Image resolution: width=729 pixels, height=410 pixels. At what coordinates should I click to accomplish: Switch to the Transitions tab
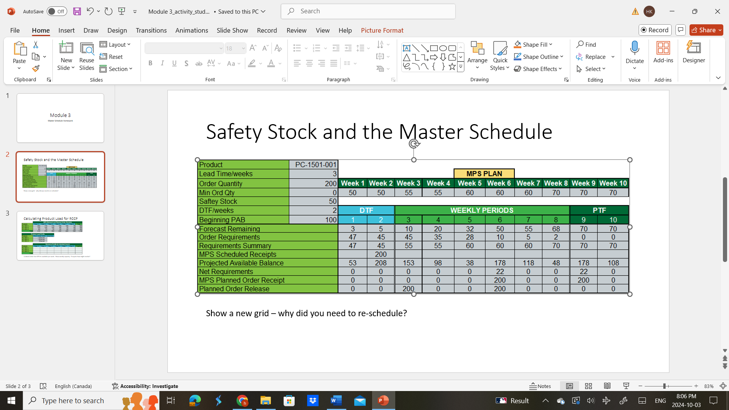click(x=151, y=30)
